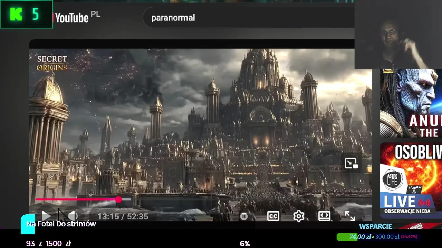Image resolution: width=442 pixels, height=248 pixels.
Task: Open the miniplayer using the overlay icon
Action: (x=351, y=163)
